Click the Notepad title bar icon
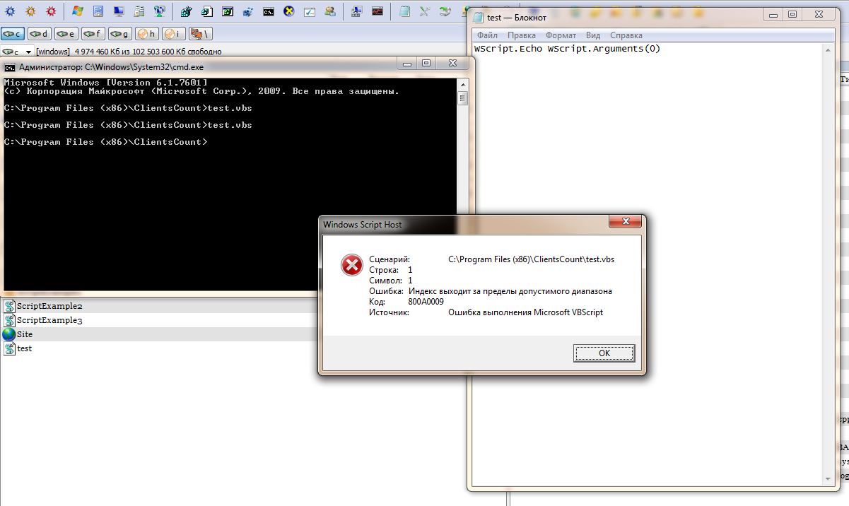 (x=479, y=17)
